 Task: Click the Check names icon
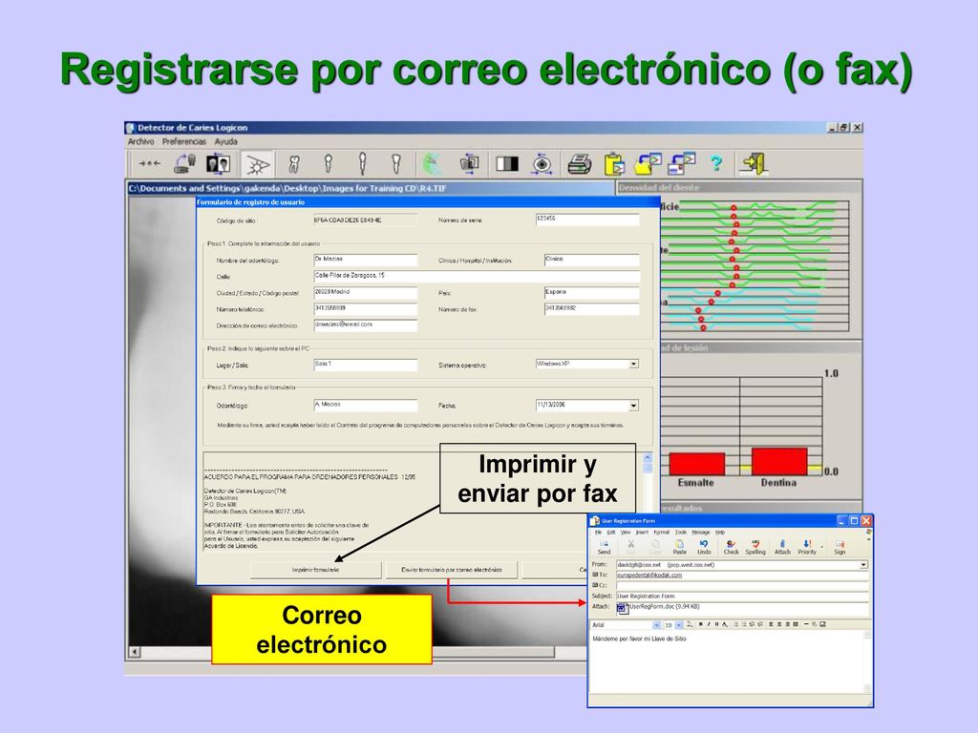coord(731,547)
